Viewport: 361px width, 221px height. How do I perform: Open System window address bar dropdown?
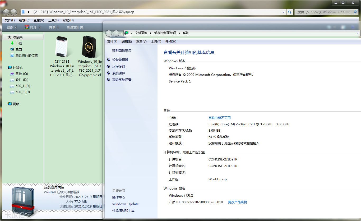coord(358,33)
